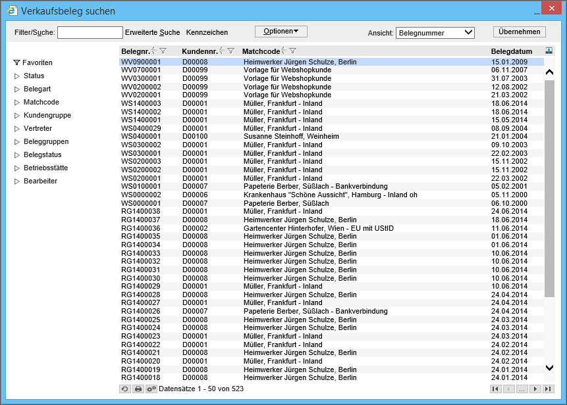
Task: Expand the Belegart tree node
Action: click(x=16, y=89)
